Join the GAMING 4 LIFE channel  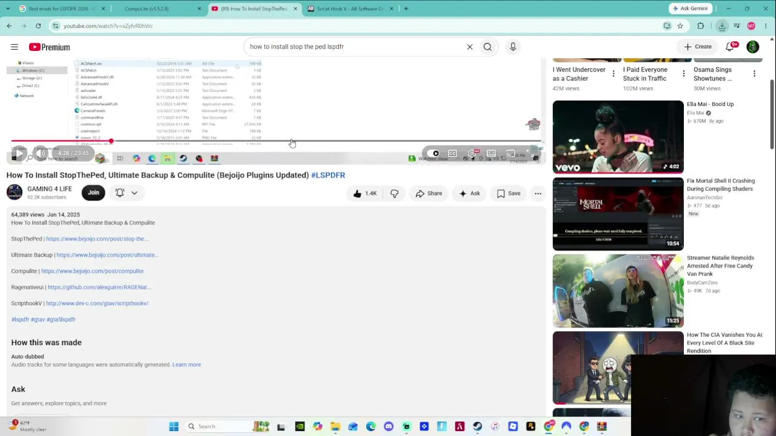[93, 193]
